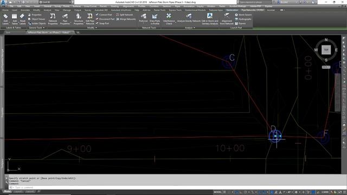
Task: Click the Connect Part command
Action: [104, 15]
